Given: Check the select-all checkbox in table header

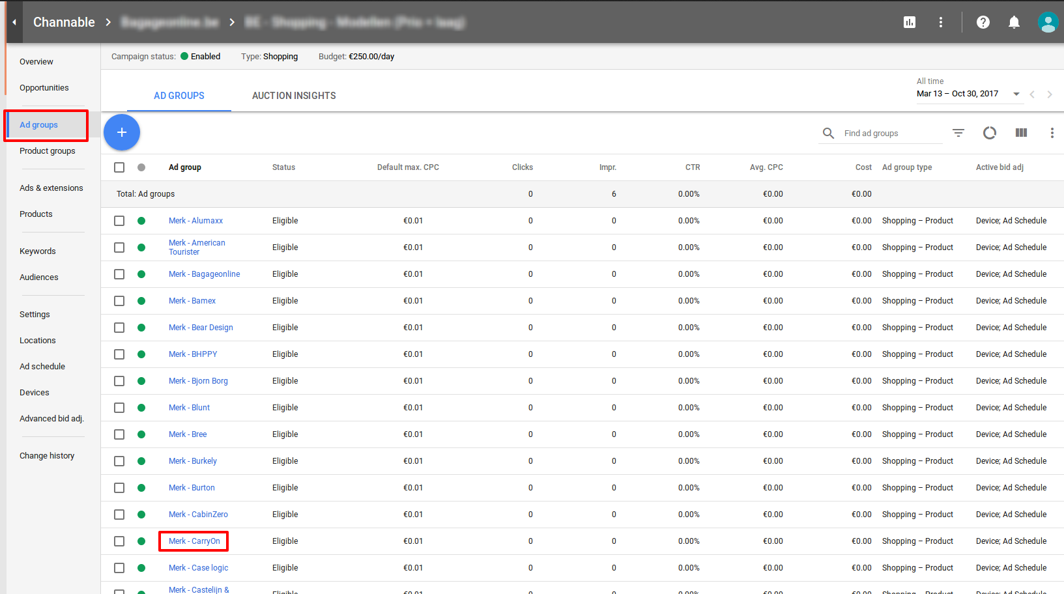Looking at the screenshot, I should (x=119, y=167).
